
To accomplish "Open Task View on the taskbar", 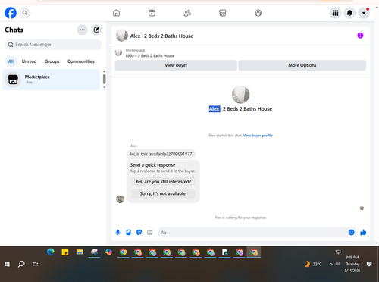I will (36, 264).
